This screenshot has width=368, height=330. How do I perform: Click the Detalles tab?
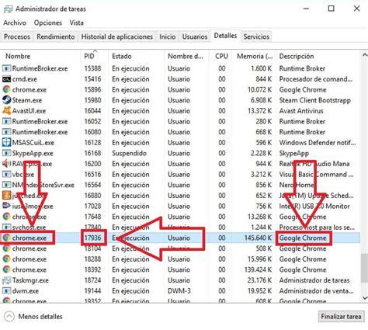pos(225,36)
